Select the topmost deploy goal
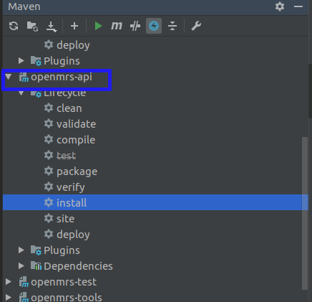The image size is (312, 302). point(73,45)
